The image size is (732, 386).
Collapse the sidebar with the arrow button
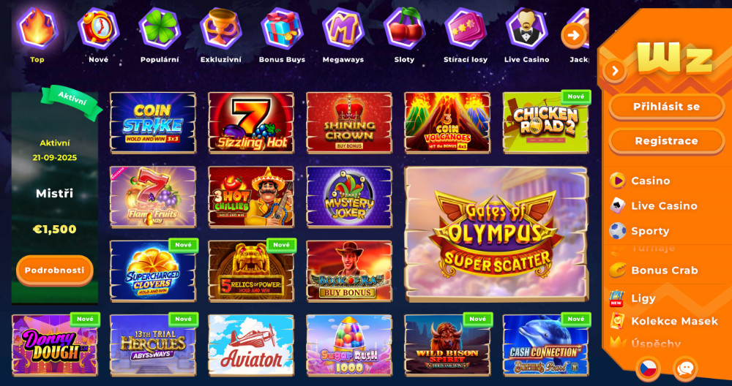615,71
